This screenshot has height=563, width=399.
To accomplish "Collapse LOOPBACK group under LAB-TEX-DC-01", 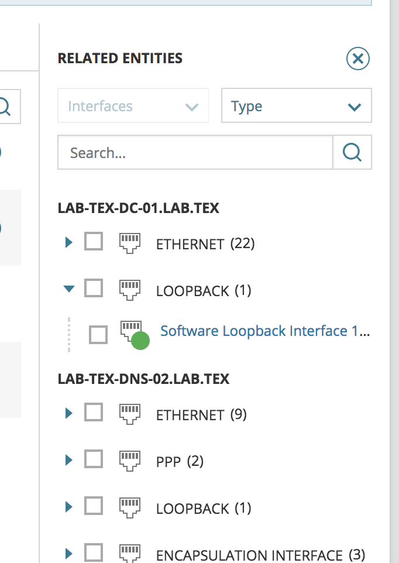I will pyautogui.click(x=69, y=289).
